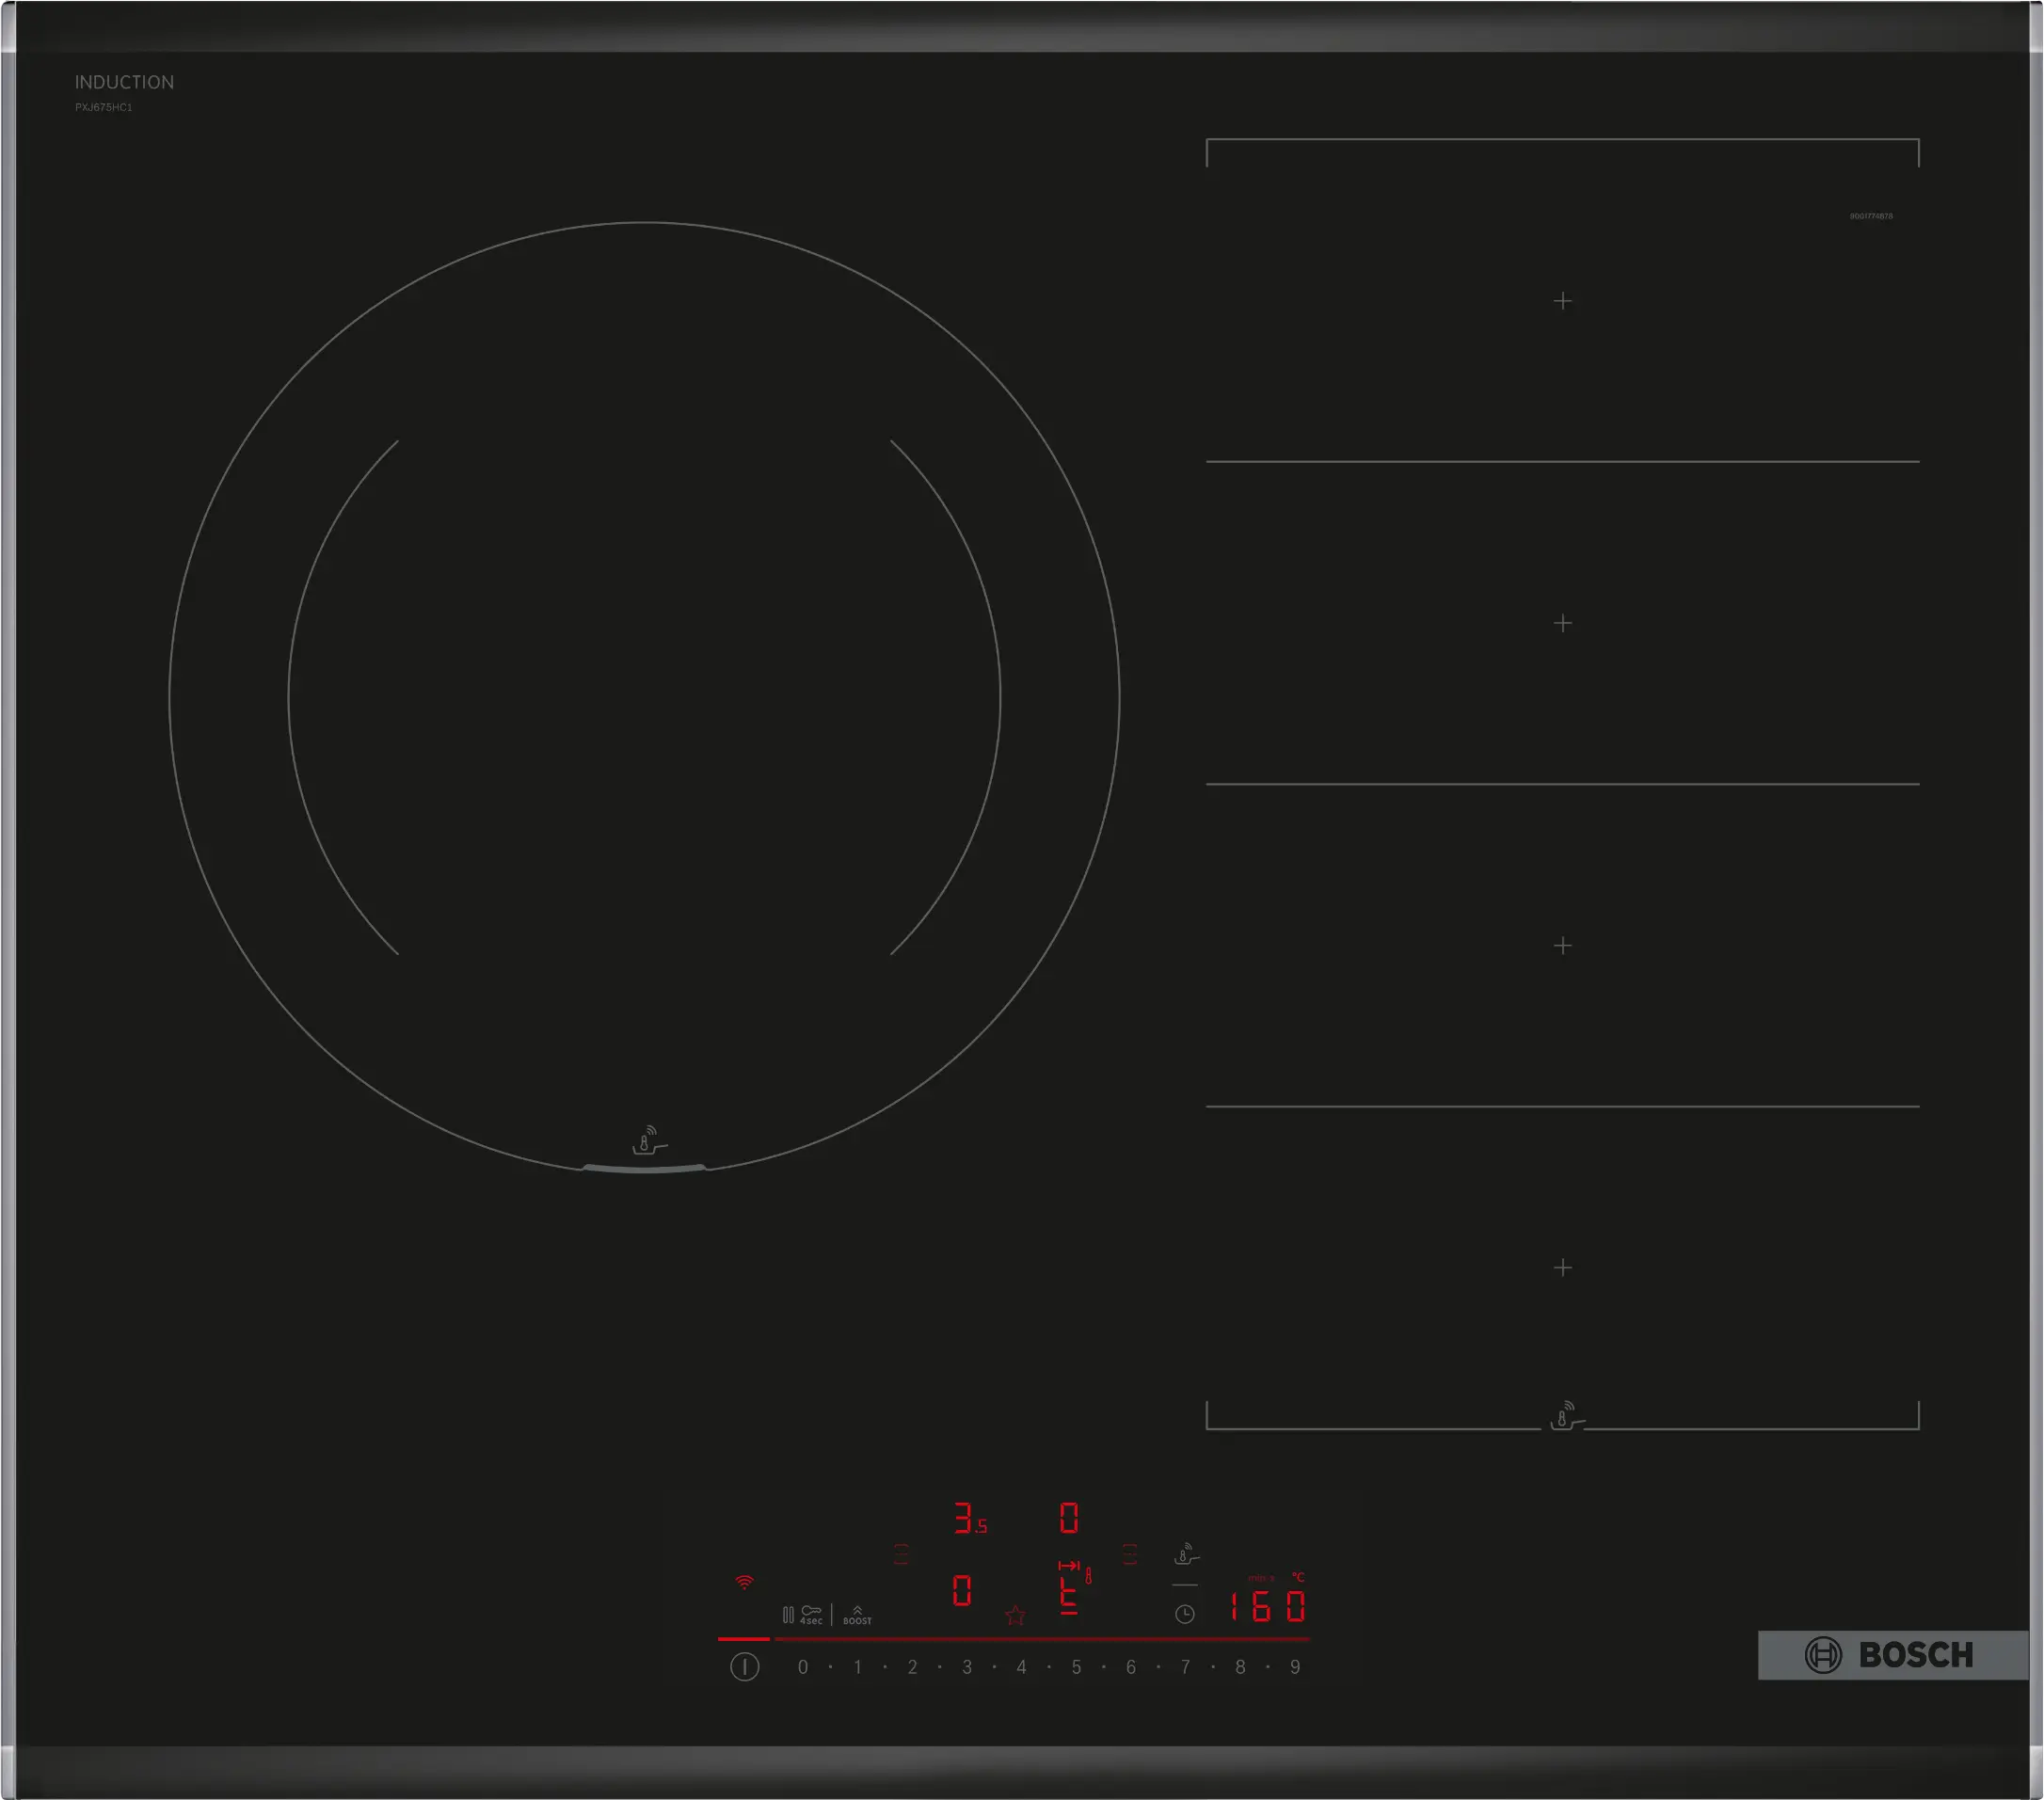This screenshot has width=2044, height=1800.
Task: Tap the sensor pan icon below the flex zone
Action: click(x=1565, y=1416)
